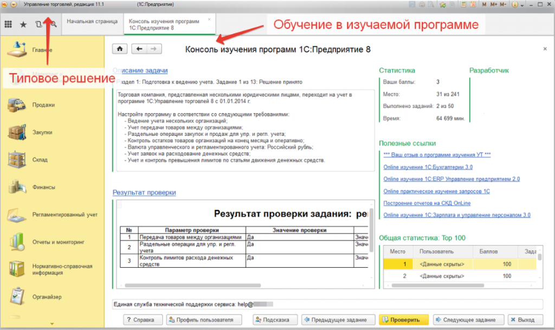Open the Favorites star icon
555x330 pixels.
tap(23, 24)
